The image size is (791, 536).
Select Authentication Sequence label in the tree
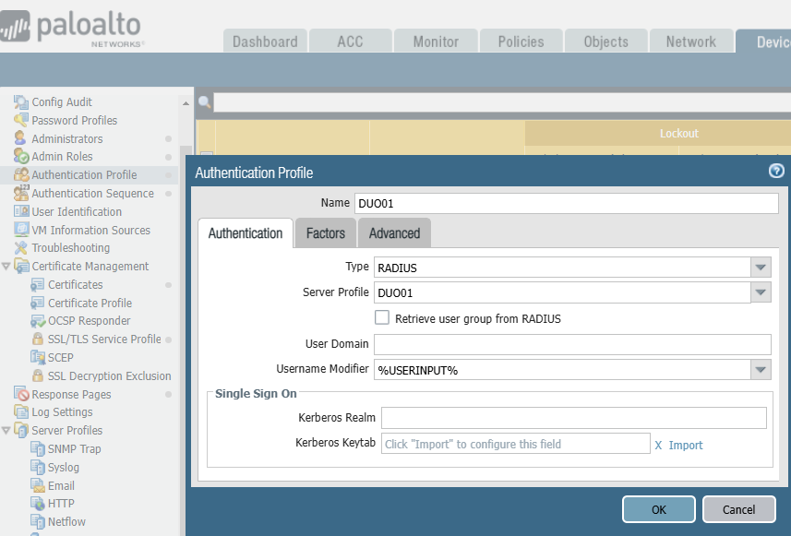93,193
